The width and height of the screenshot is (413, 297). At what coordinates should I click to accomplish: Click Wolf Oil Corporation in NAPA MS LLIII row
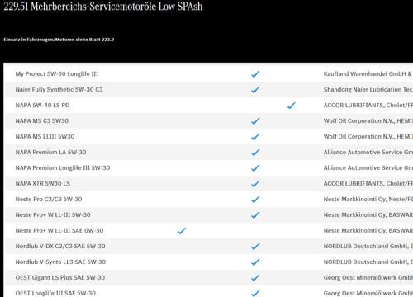368,136
